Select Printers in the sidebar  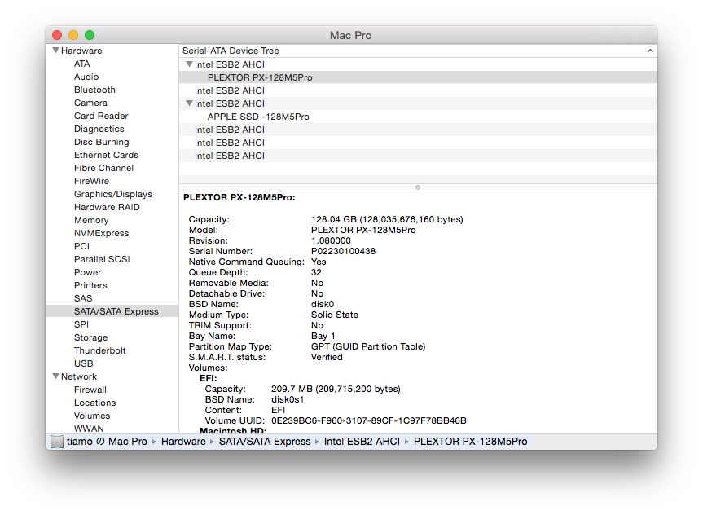90,285
